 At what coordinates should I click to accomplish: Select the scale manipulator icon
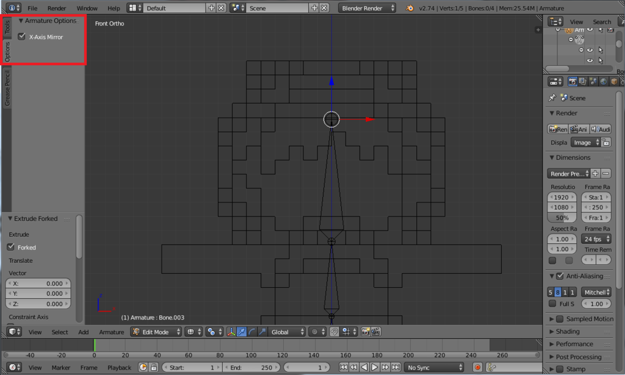[x=262, y=332]
